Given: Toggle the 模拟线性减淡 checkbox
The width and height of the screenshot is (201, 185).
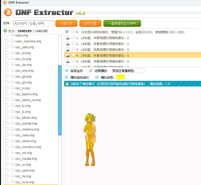Looking at the screenshot, I should pos(66,77).
